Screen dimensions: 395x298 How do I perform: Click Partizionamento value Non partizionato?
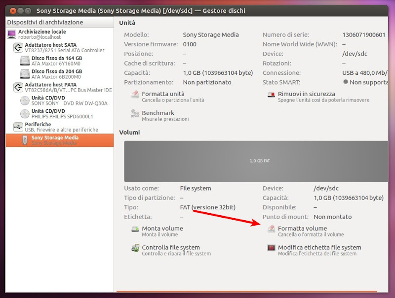[x=207, y=82]
